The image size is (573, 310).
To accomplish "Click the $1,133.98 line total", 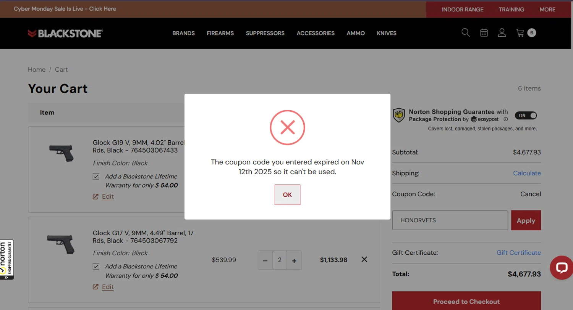I will [x=333, y=260].
